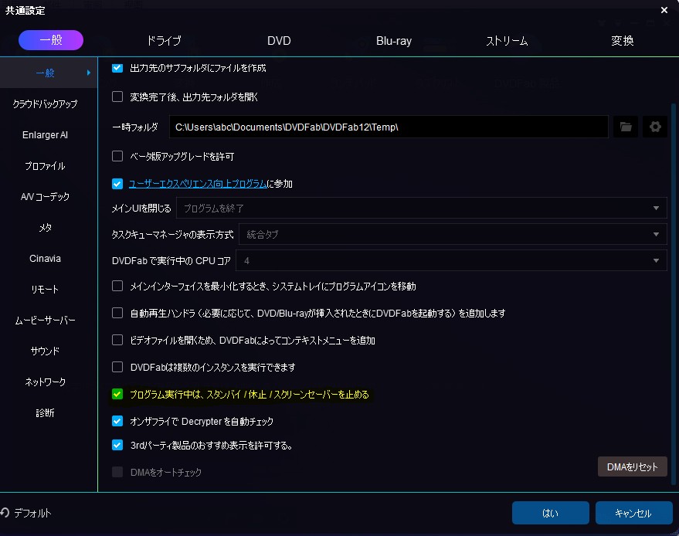679x536 pixels.
Task: Click the gear icon beside temp folder
Action: click(655, 127)
